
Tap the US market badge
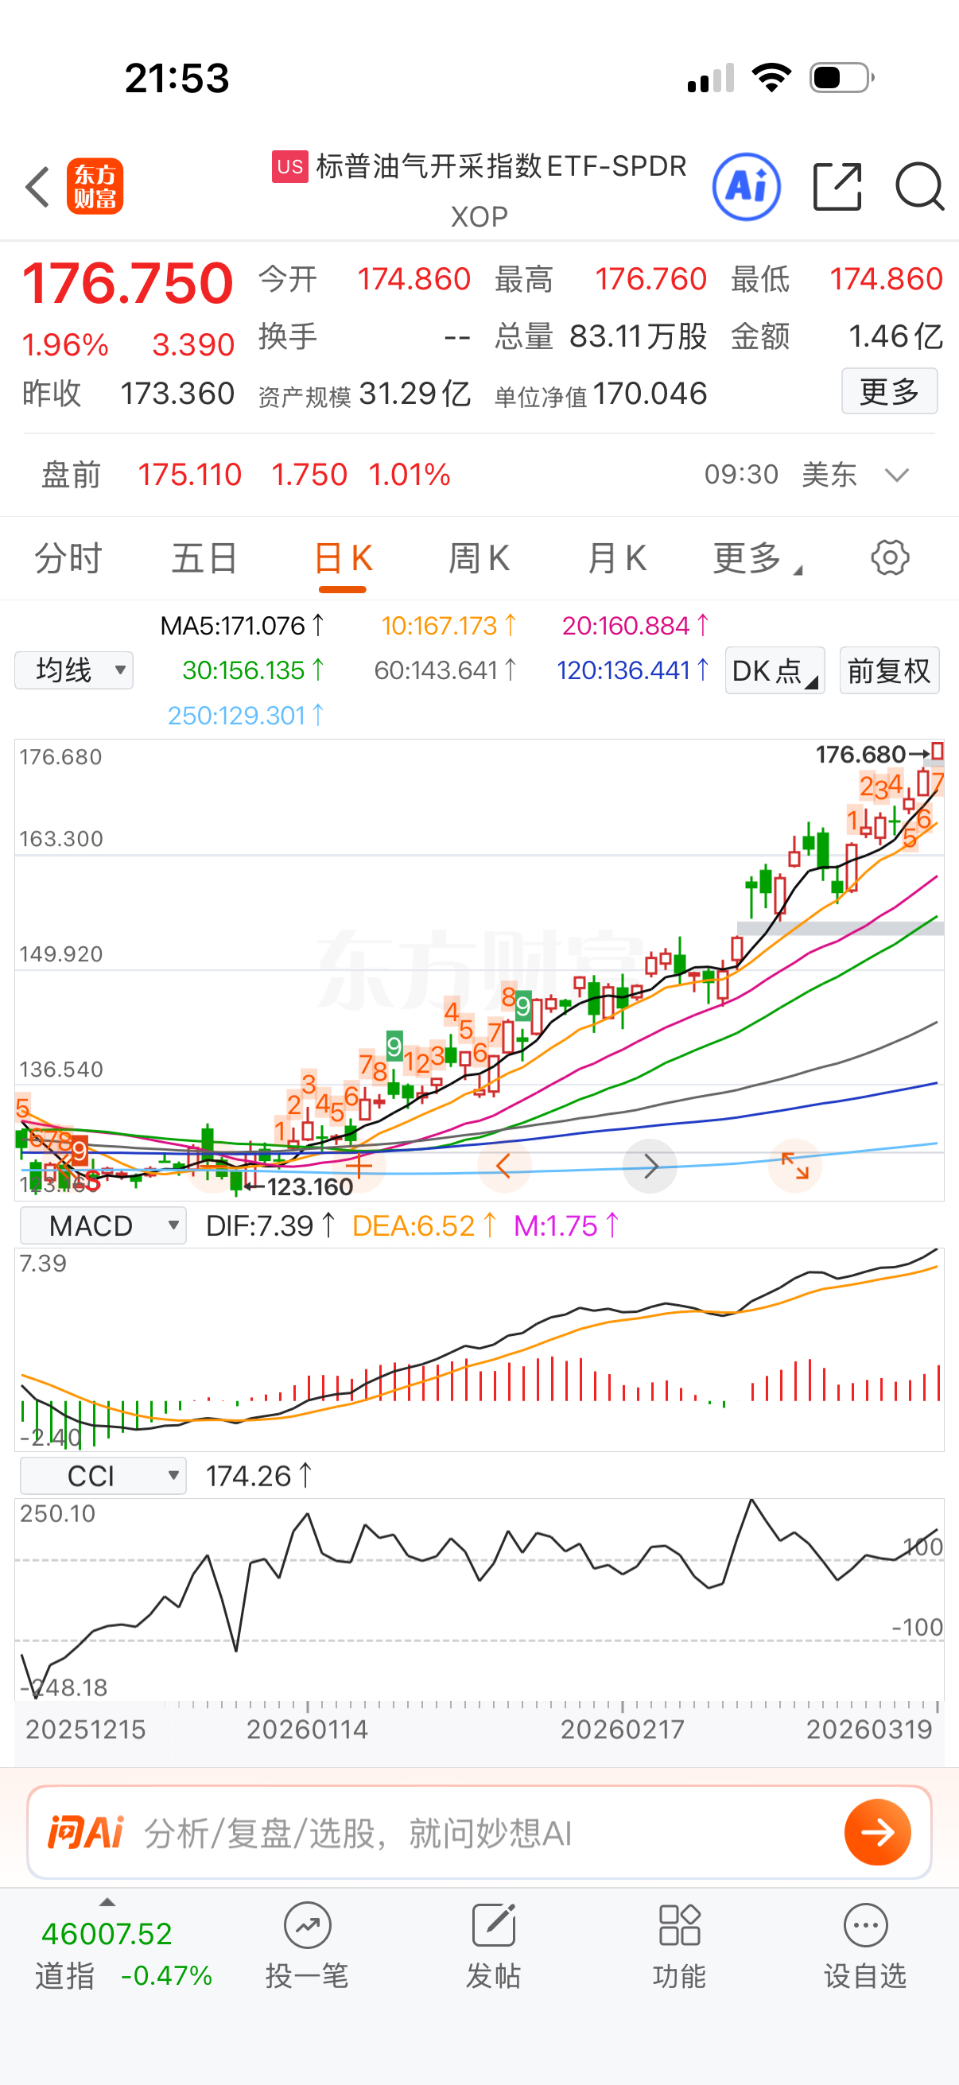pos(289,167)
